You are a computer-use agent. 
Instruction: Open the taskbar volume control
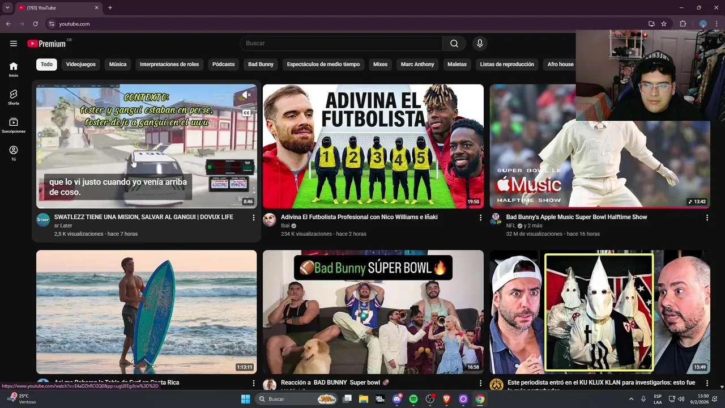(681, 399)
